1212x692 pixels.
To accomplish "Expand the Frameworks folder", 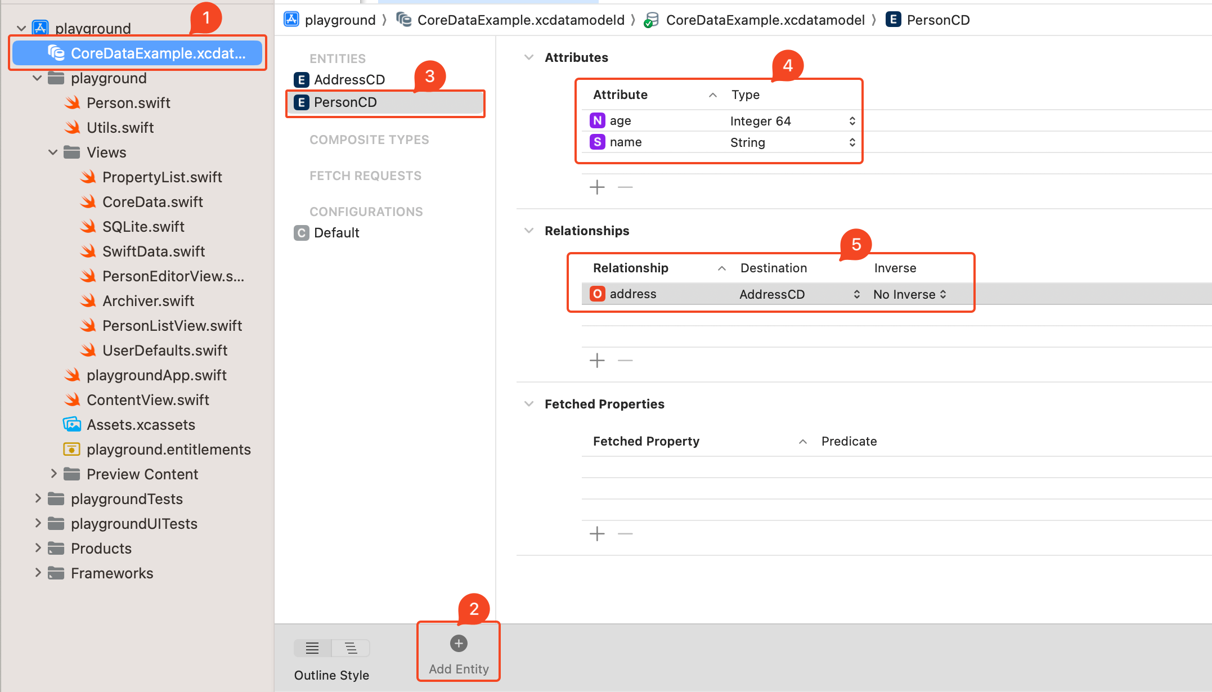I will pos(37,573).
